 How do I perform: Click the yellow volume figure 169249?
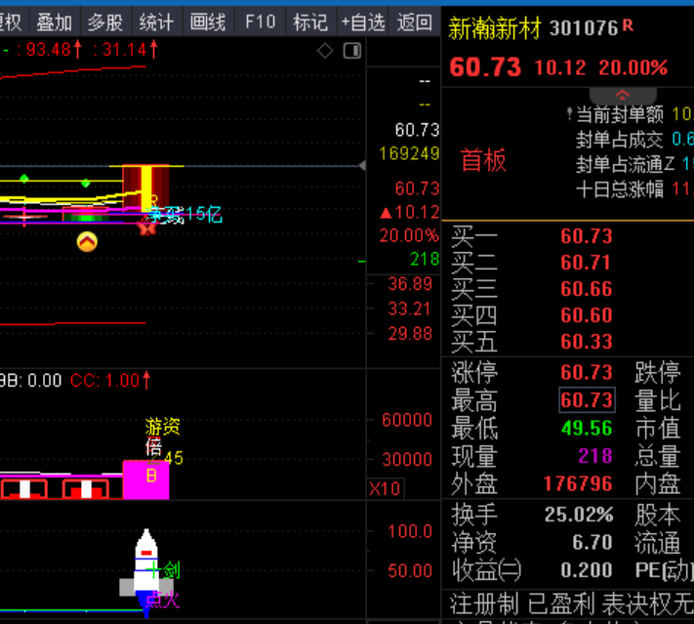(409, 153)
